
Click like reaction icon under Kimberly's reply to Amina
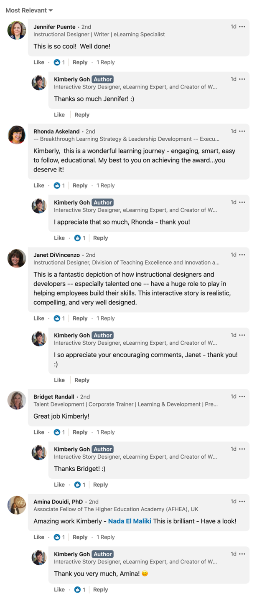click(x=78, y=589)
